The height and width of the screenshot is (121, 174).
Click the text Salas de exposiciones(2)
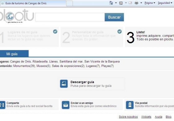click(x=68, y=66)
